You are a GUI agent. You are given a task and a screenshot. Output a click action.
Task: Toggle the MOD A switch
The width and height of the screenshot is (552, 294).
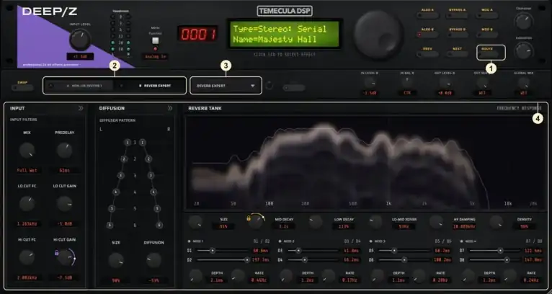487,15
